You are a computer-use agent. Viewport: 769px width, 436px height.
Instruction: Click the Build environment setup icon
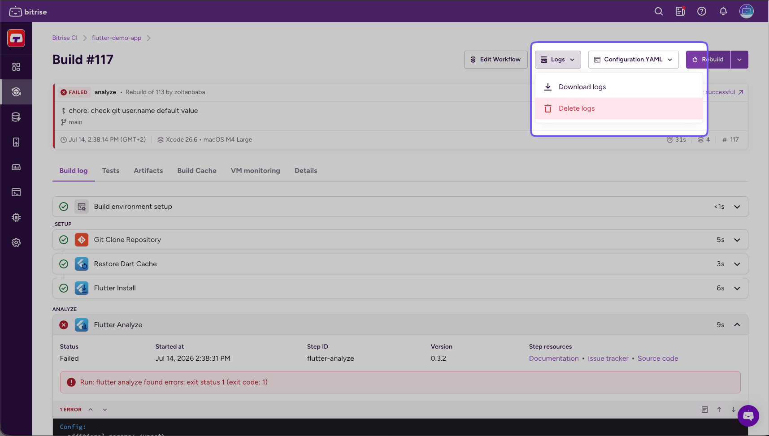coord(82,207)
